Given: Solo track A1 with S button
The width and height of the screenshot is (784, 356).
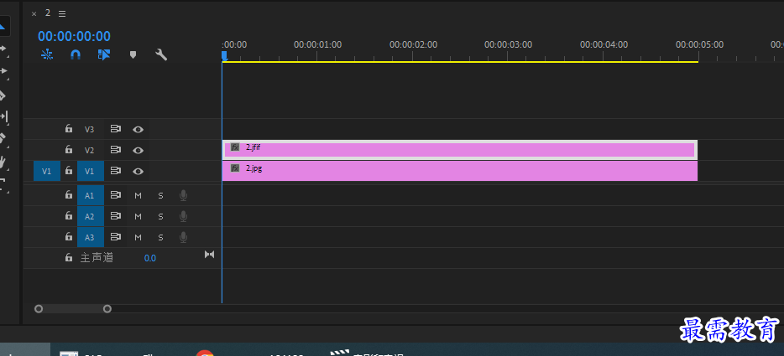Looking at the screenshot, I should (x=160, y=196).
